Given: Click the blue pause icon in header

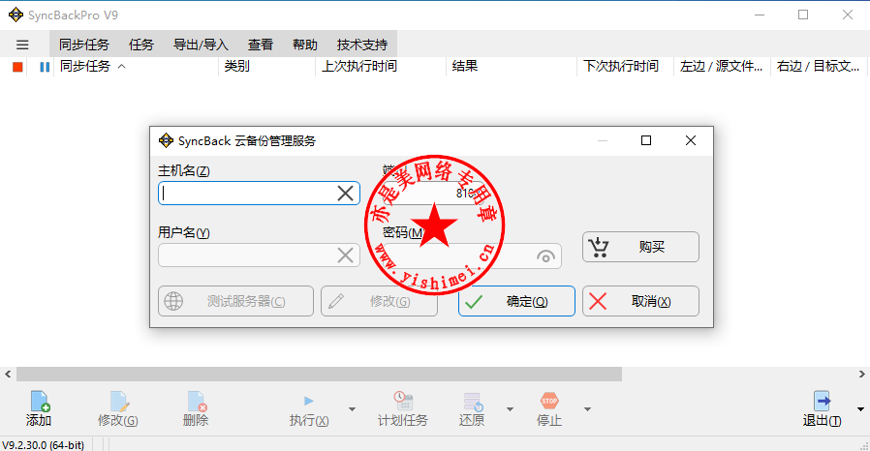Looking at the screenshot, I should click(x=45, y=67).
